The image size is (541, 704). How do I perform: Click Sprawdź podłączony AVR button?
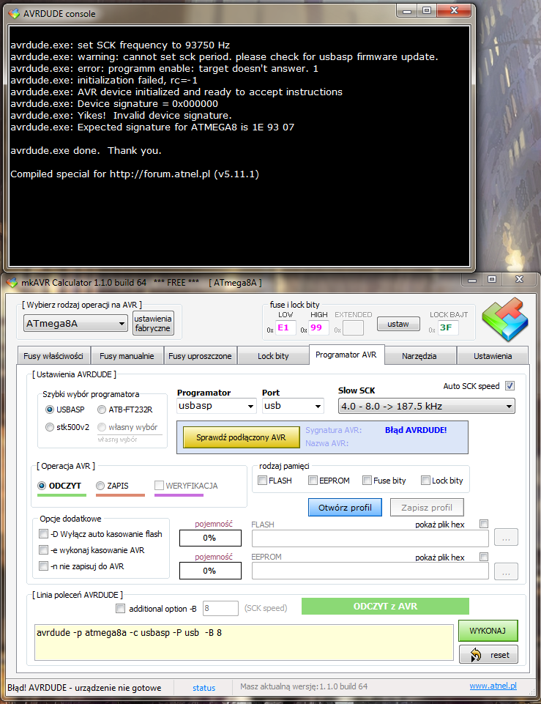click(x=242, y=437)
